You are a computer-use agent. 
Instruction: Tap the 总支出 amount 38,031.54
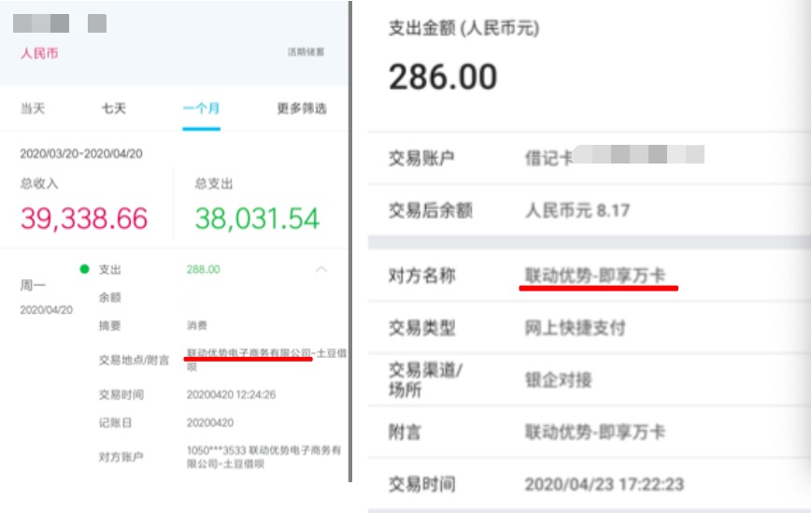coord(257,219)
